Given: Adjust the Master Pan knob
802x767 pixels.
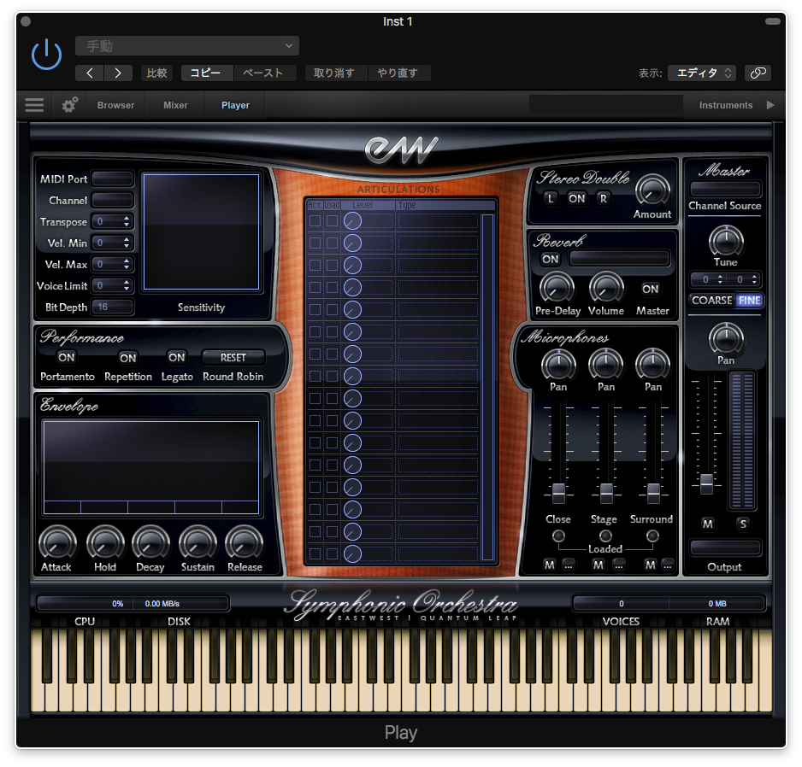Looking at the screenshot, I should [726, 338].
